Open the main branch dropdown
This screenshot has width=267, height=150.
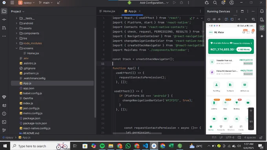pos(46,3)
